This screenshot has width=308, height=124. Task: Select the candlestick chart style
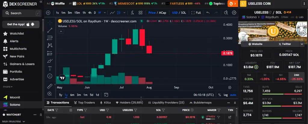119,13
